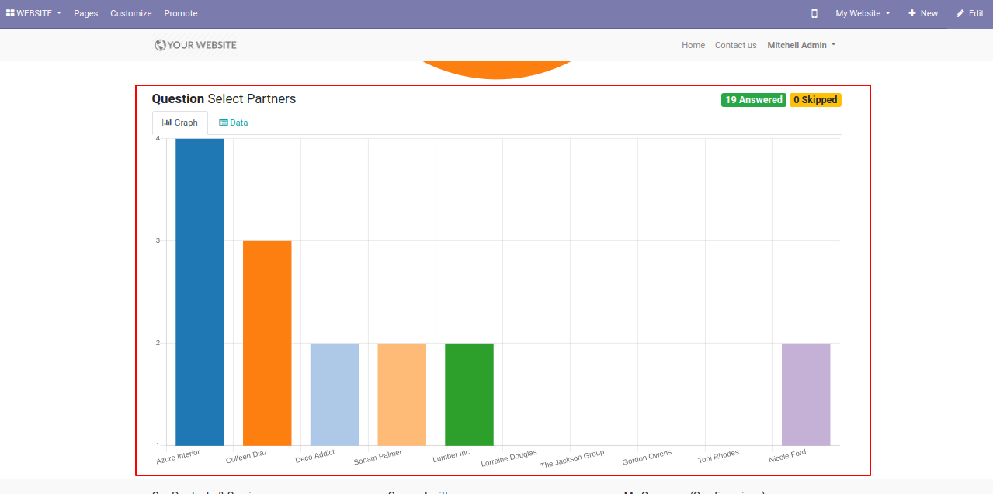This screenshot has width=993, height=494.
Task: Click the green Lumber Inc bar
Action: tap(469, 395)
